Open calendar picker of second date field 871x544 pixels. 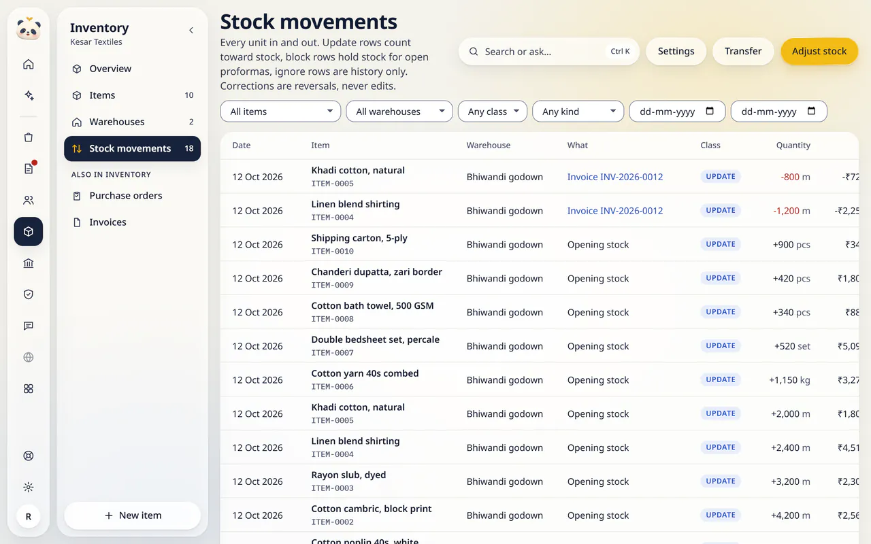coord(811,111)
